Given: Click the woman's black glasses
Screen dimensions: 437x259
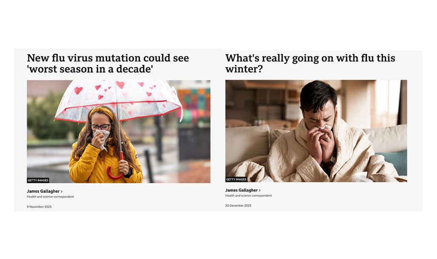Looking at the screenshot, I should pos(100,127).
